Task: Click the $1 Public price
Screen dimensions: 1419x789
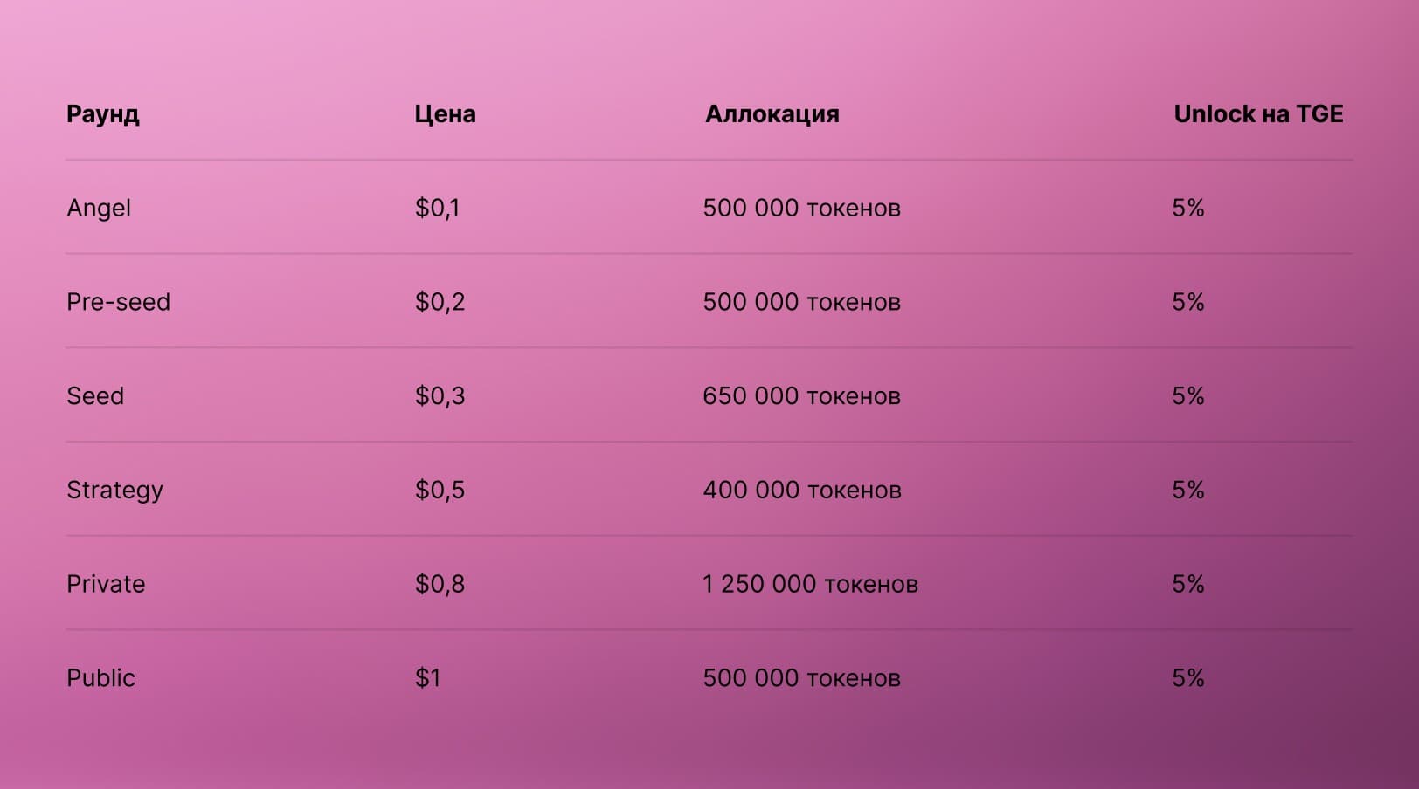Action: (x=427, y=678)
